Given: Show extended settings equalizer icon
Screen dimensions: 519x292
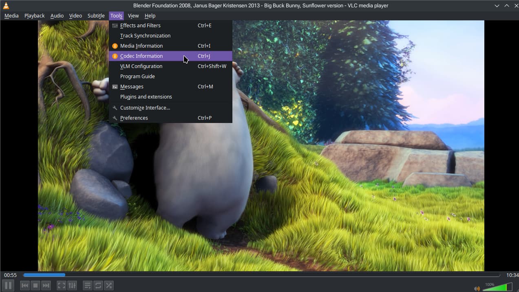Looking at the screenshot, I should (72, 285).
